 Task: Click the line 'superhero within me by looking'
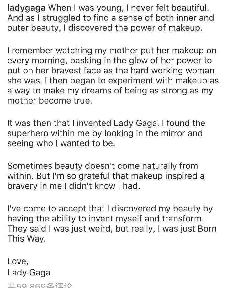point(105,133)
